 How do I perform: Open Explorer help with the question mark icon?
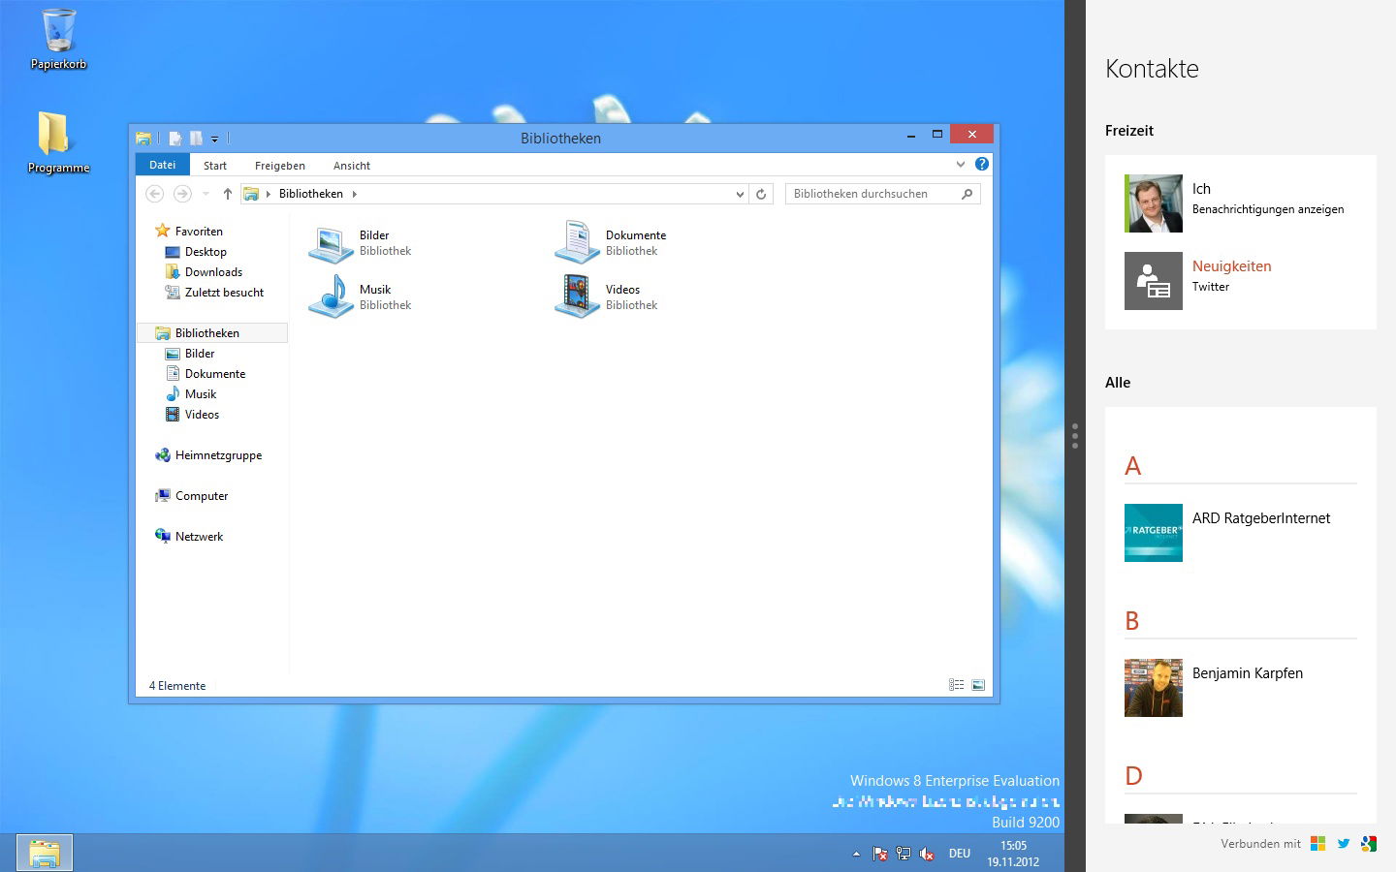982,164
